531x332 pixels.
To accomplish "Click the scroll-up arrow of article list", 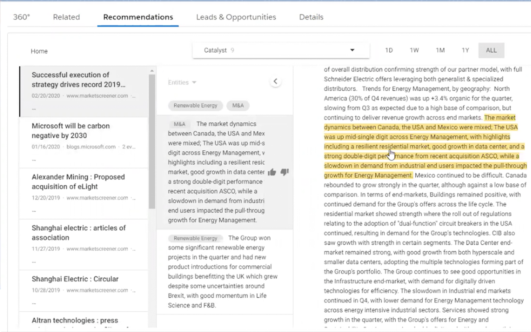I will click(152, 71).
